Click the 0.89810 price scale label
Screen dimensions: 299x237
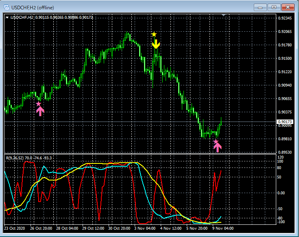(x=285, y=139)
